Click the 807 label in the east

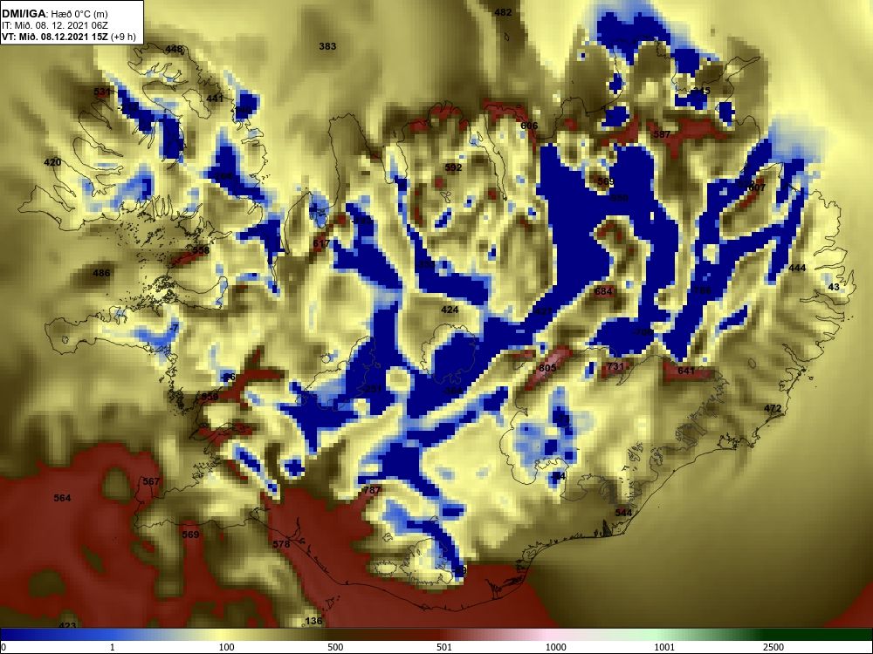click(757, 188)
